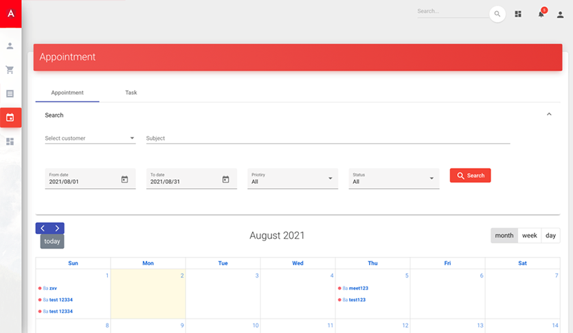Open the notifications bell icon
Screen dimensions: 573x333
click(541, 14)
